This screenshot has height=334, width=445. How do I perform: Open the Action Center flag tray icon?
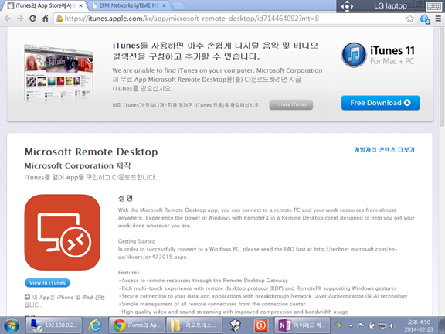[x=361, y=325]
